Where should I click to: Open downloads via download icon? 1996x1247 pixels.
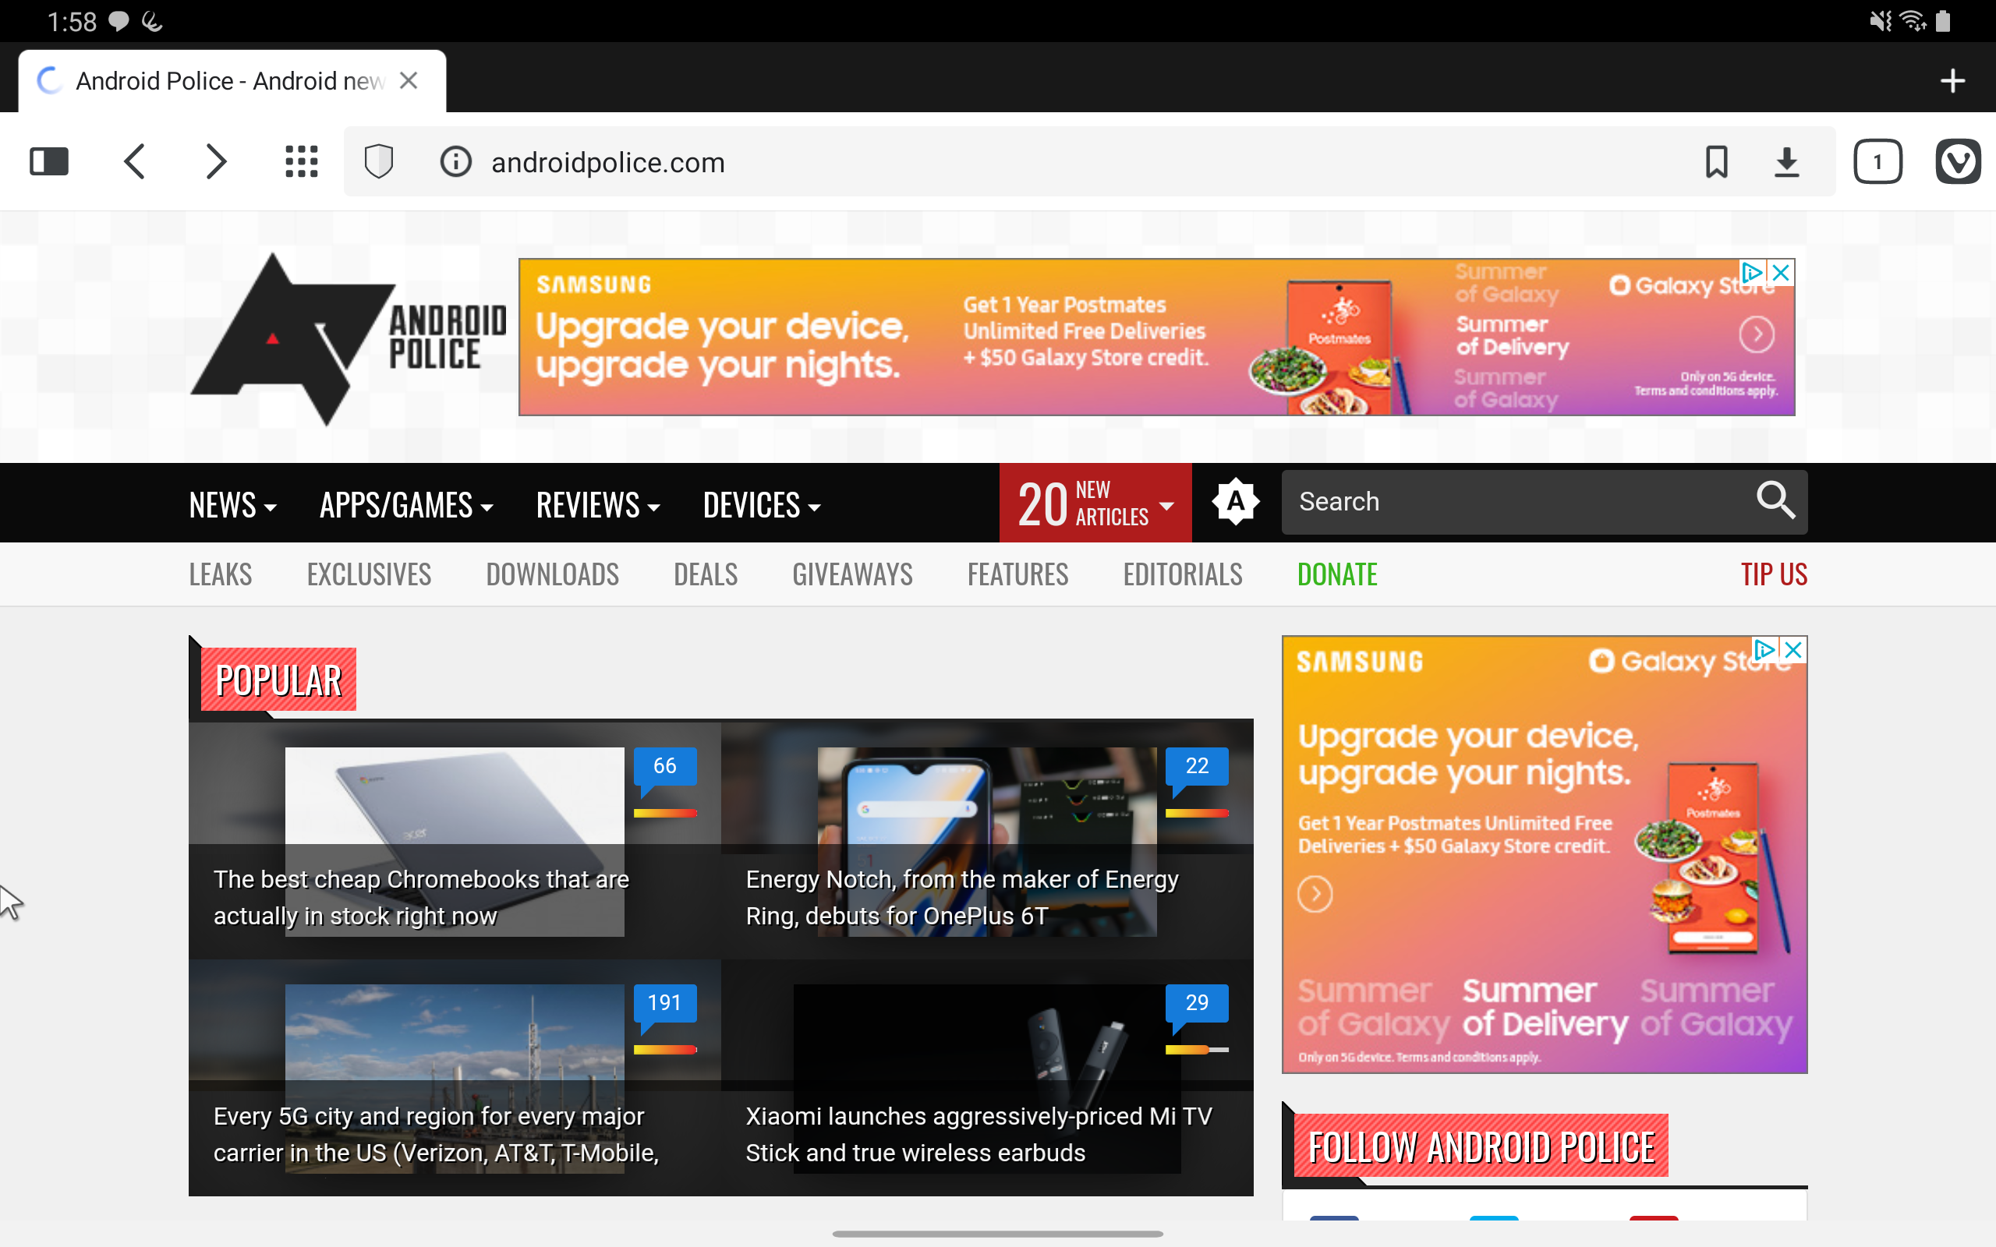click(1786, 161)
